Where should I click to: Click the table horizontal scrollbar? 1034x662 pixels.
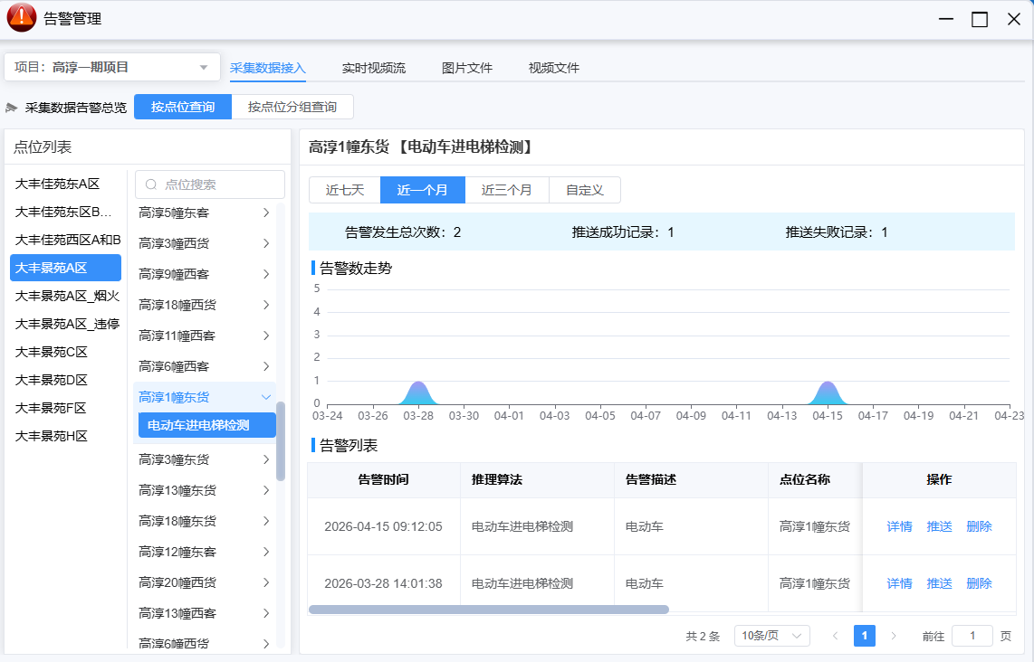coord(489,610)
